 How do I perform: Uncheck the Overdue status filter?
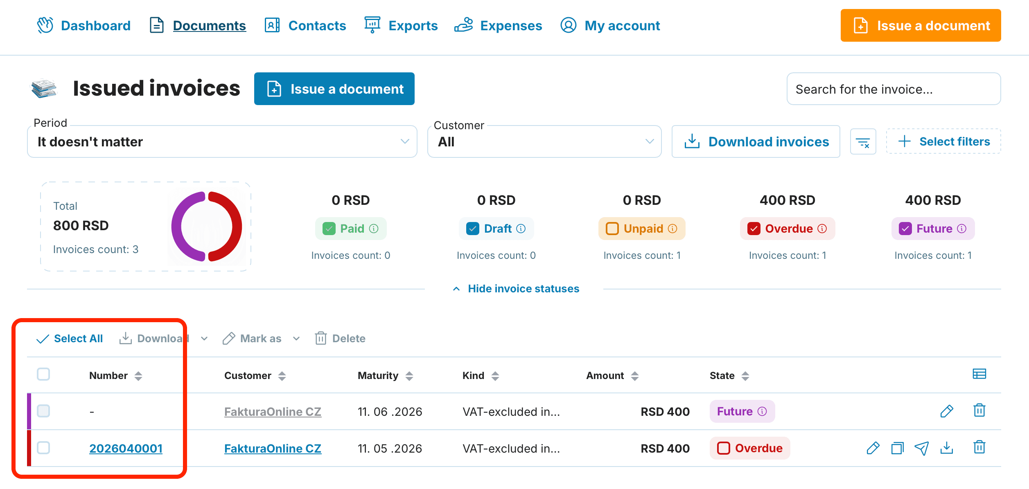pyautogui.click(x=754, y=229)
